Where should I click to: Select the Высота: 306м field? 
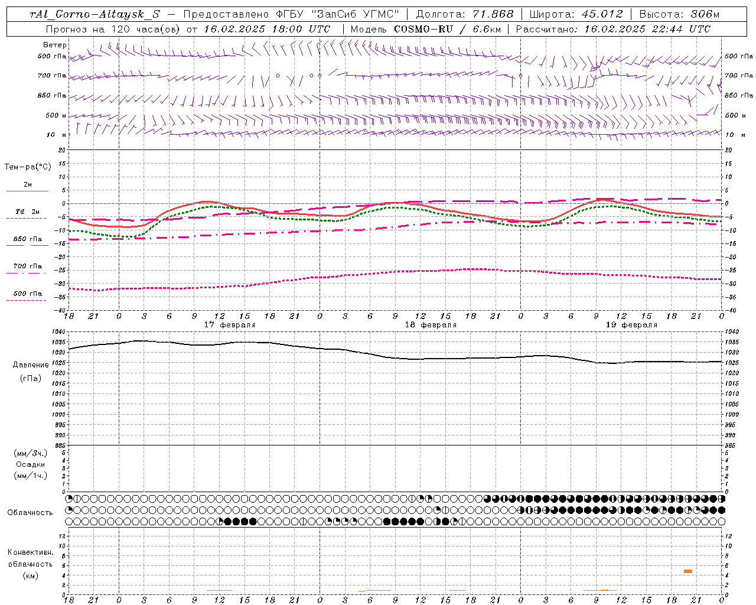(x=680, y=15)
